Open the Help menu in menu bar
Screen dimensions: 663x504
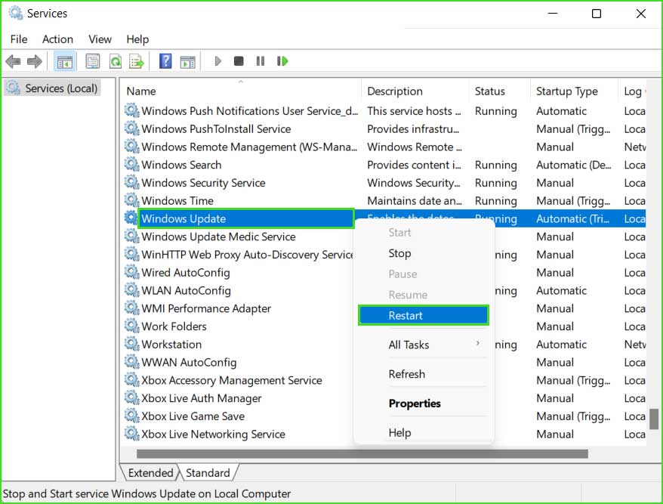pos(137,39)
